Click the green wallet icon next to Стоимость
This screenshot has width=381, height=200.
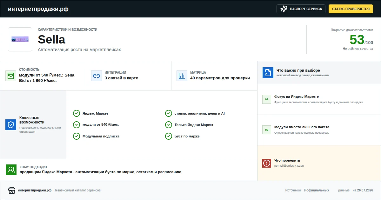pos(11,76)
